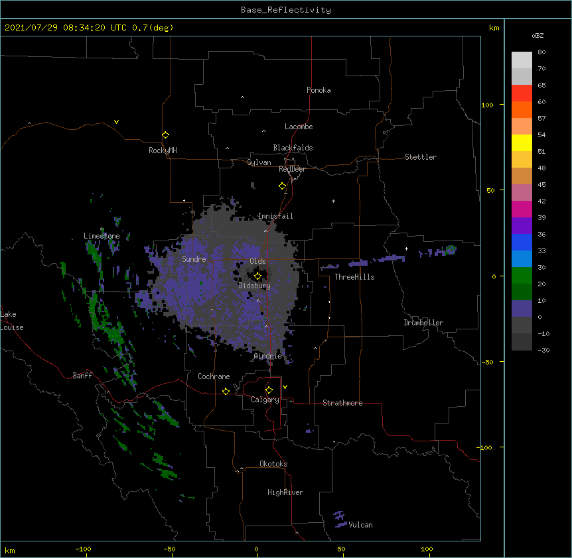Image resolution: width=572 pixels, height=558 pixels.
Task: Click the Olds town label
Action: [257, 261]
